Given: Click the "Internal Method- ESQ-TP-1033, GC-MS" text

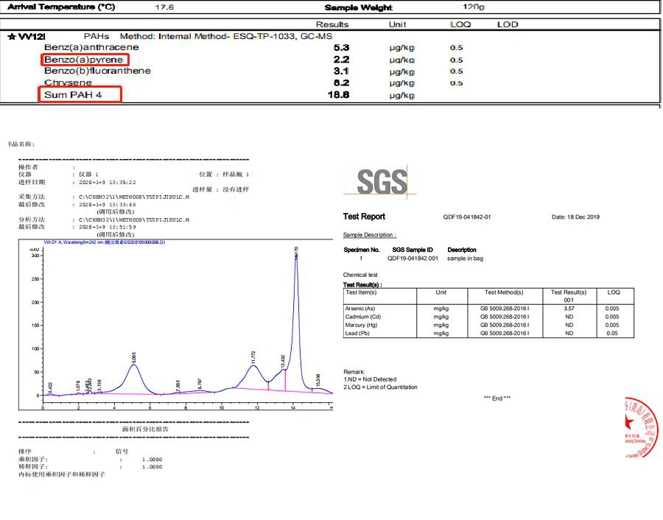Looking at the screenshot, I should click(245, 36).
